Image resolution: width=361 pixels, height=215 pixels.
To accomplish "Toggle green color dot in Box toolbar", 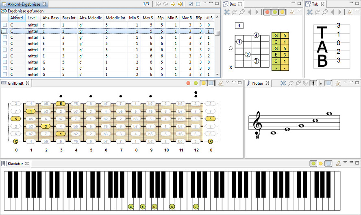I will point(275,12).
